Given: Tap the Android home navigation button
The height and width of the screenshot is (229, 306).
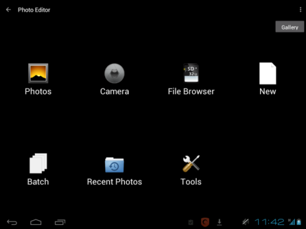Looking at the screenshot, I should click(36, 222).
